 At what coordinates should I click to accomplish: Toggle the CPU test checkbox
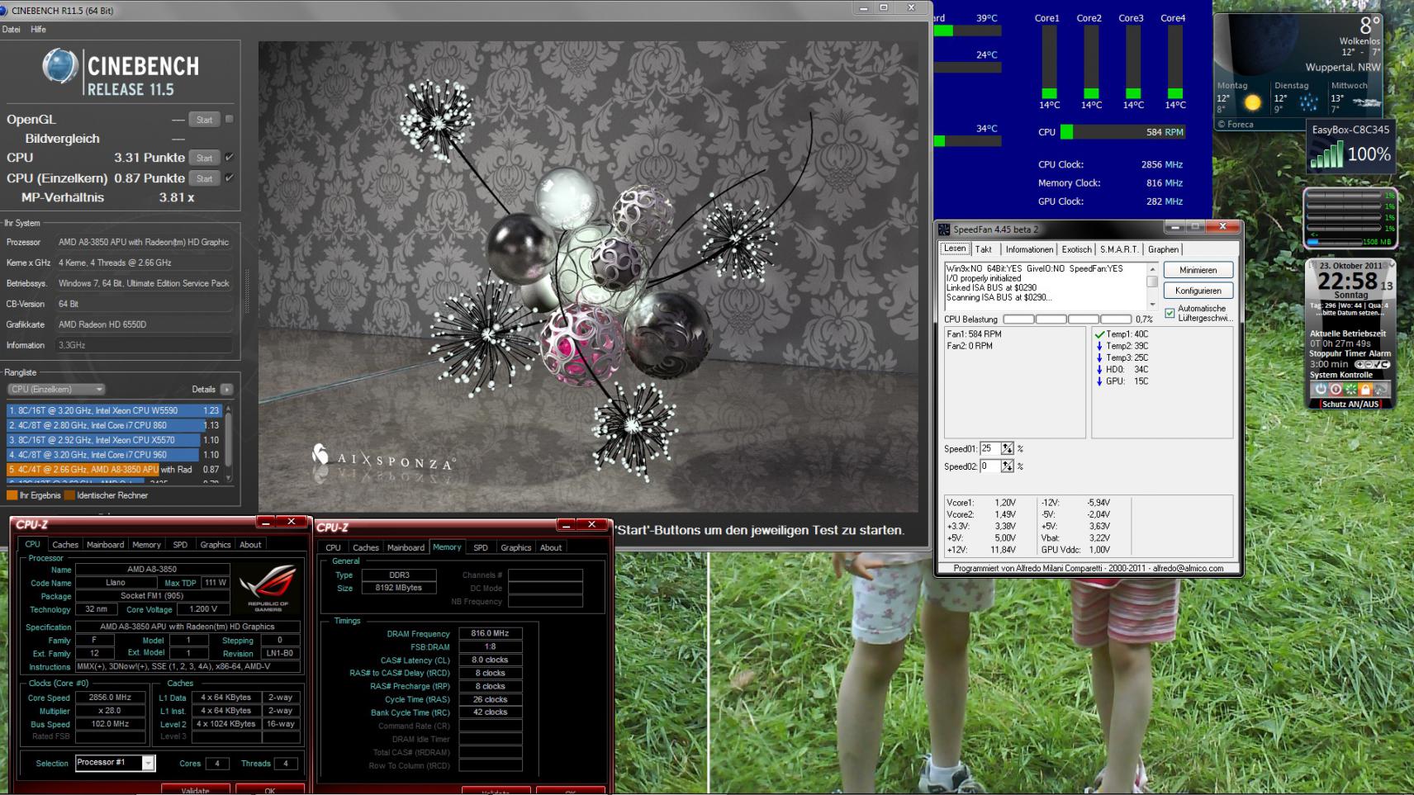point(230,157)
